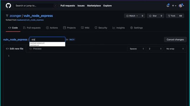
Task: Star the repository
Action: point(153,16)
